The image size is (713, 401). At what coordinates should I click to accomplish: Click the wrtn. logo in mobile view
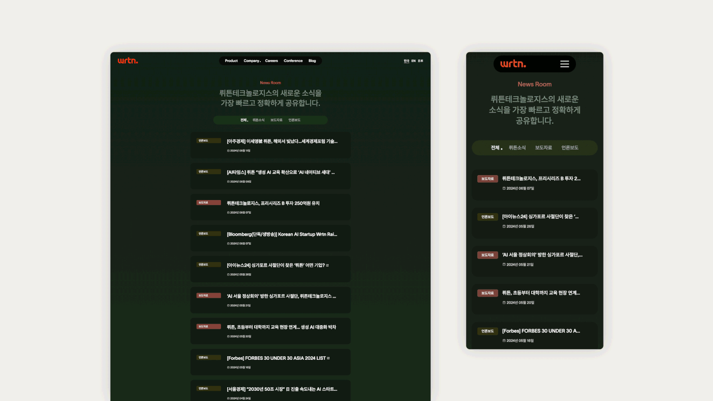[513, 64]
